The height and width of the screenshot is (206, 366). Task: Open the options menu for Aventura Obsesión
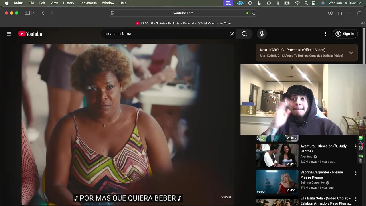tap(356, 146)
